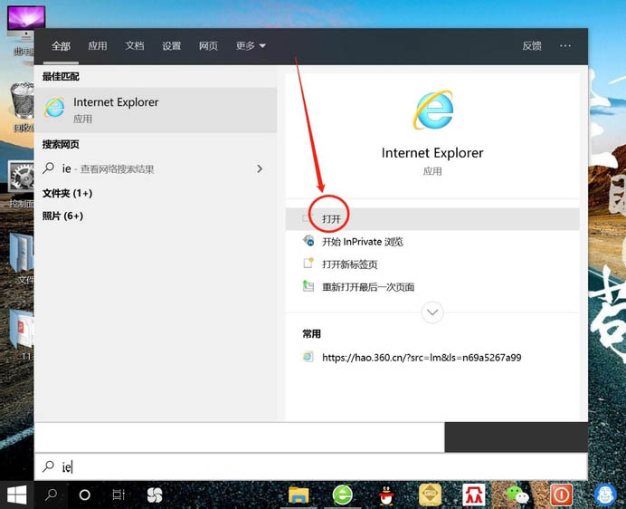This screenshot has height=509, width=626.
Task: Click the red power-style icon on taskbar
Action: pos(562,495)
